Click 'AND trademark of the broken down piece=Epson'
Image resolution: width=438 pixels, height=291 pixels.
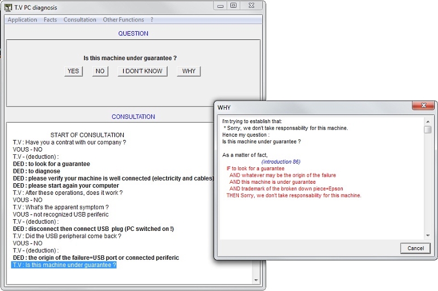tap(286, 189)
